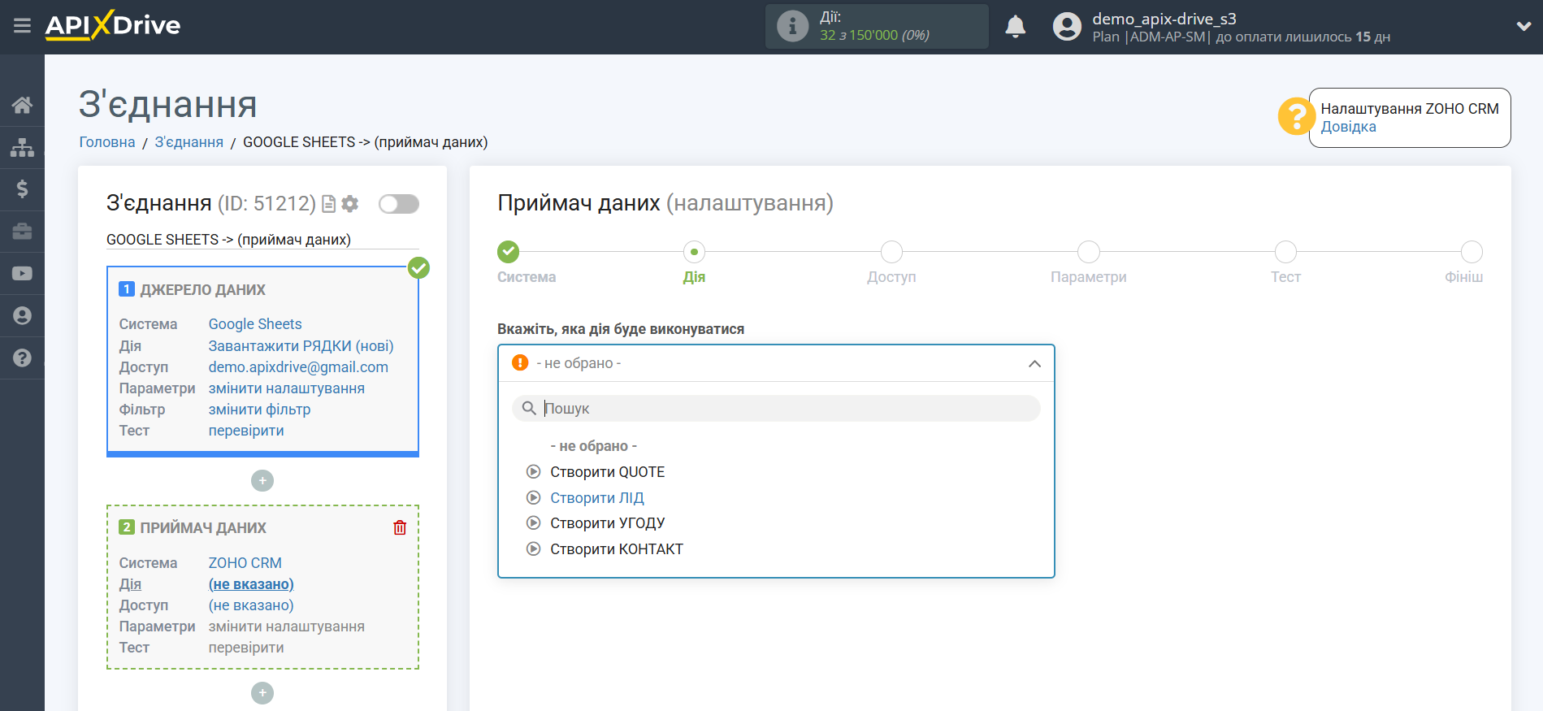This screenshot has height=711, width=1543.
Task: Toggle the connection on/off switch
Action: [x=399, y=204]
